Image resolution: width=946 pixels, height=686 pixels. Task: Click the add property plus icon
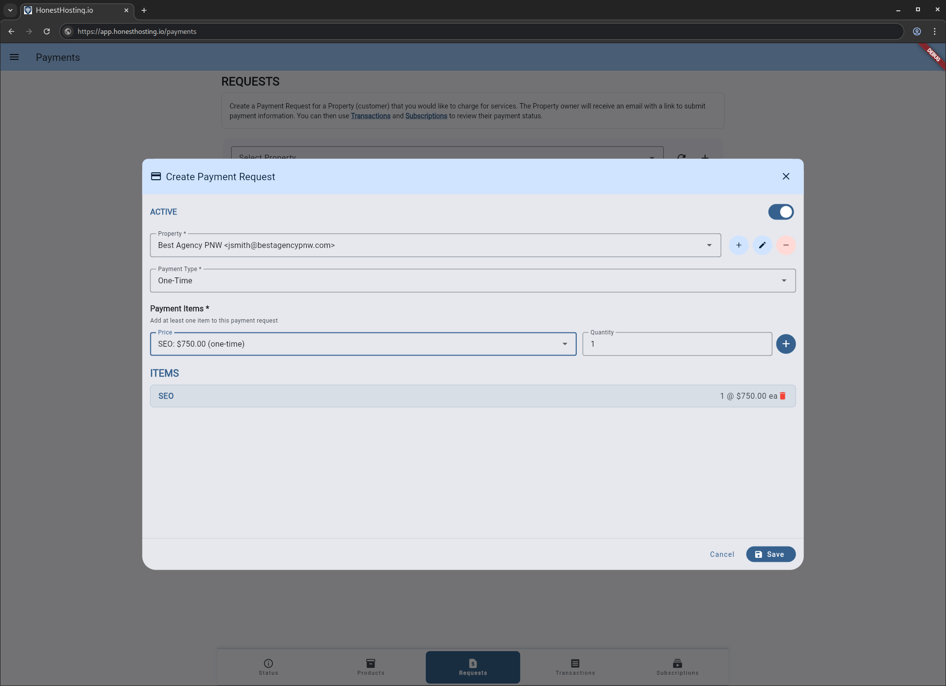[x=739, y=245]
